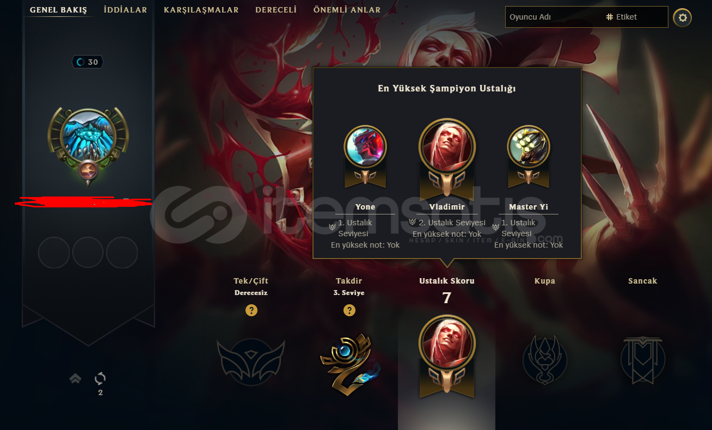This screenshot has width=712, height=430.
Task: Select the Master Yi mastery portrait
Action: (x=529, y=146)
